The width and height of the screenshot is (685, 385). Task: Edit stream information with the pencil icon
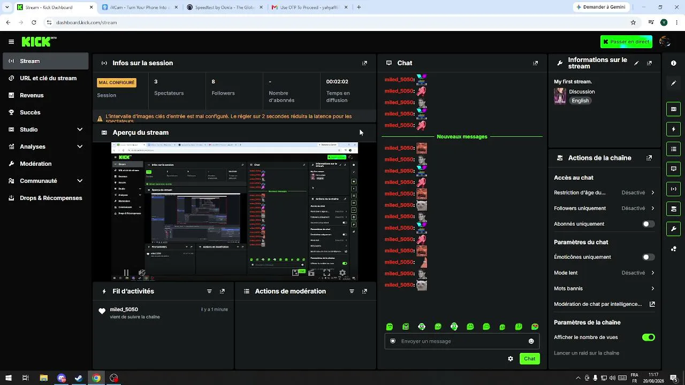click(636, 63)
